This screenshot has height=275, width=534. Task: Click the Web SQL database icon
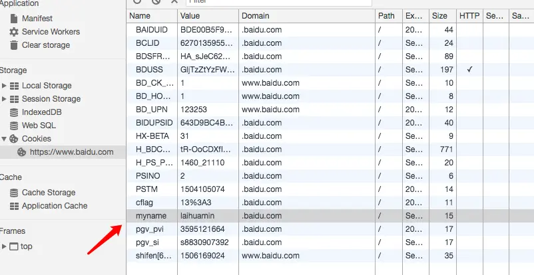[x=14, y=126]
